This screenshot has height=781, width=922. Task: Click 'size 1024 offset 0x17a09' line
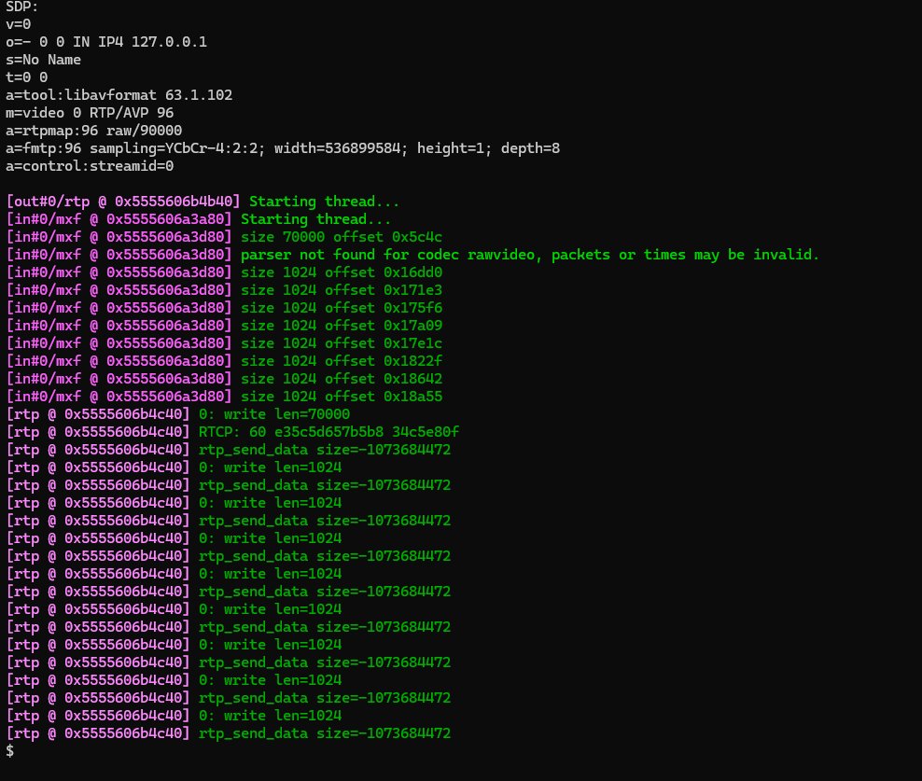tap(342, 326)
